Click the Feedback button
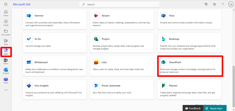Viewport: 235px width, 111px height. [193, 108]
